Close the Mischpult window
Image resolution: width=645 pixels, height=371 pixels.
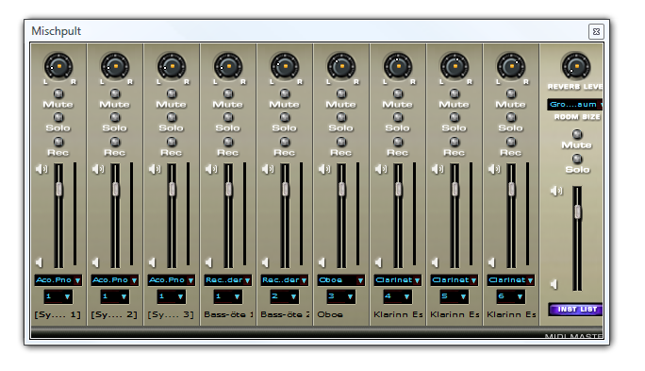(596, 31)
